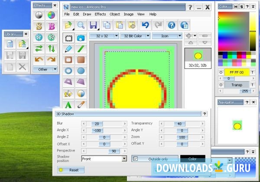The width and height of the screenshot is (260, 182).
Task: Click T button beside FF FF 00
Action: 252,72
